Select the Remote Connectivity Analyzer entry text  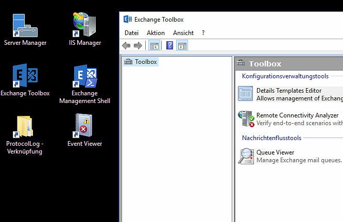(297, 115)
